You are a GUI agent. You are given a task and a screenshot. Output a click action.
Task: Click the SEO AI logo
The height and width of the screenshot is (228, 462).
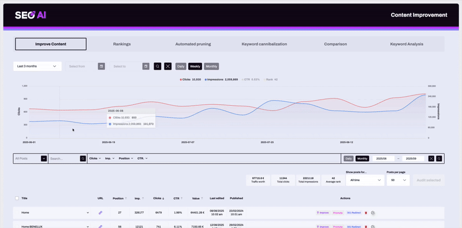(31, 15)
